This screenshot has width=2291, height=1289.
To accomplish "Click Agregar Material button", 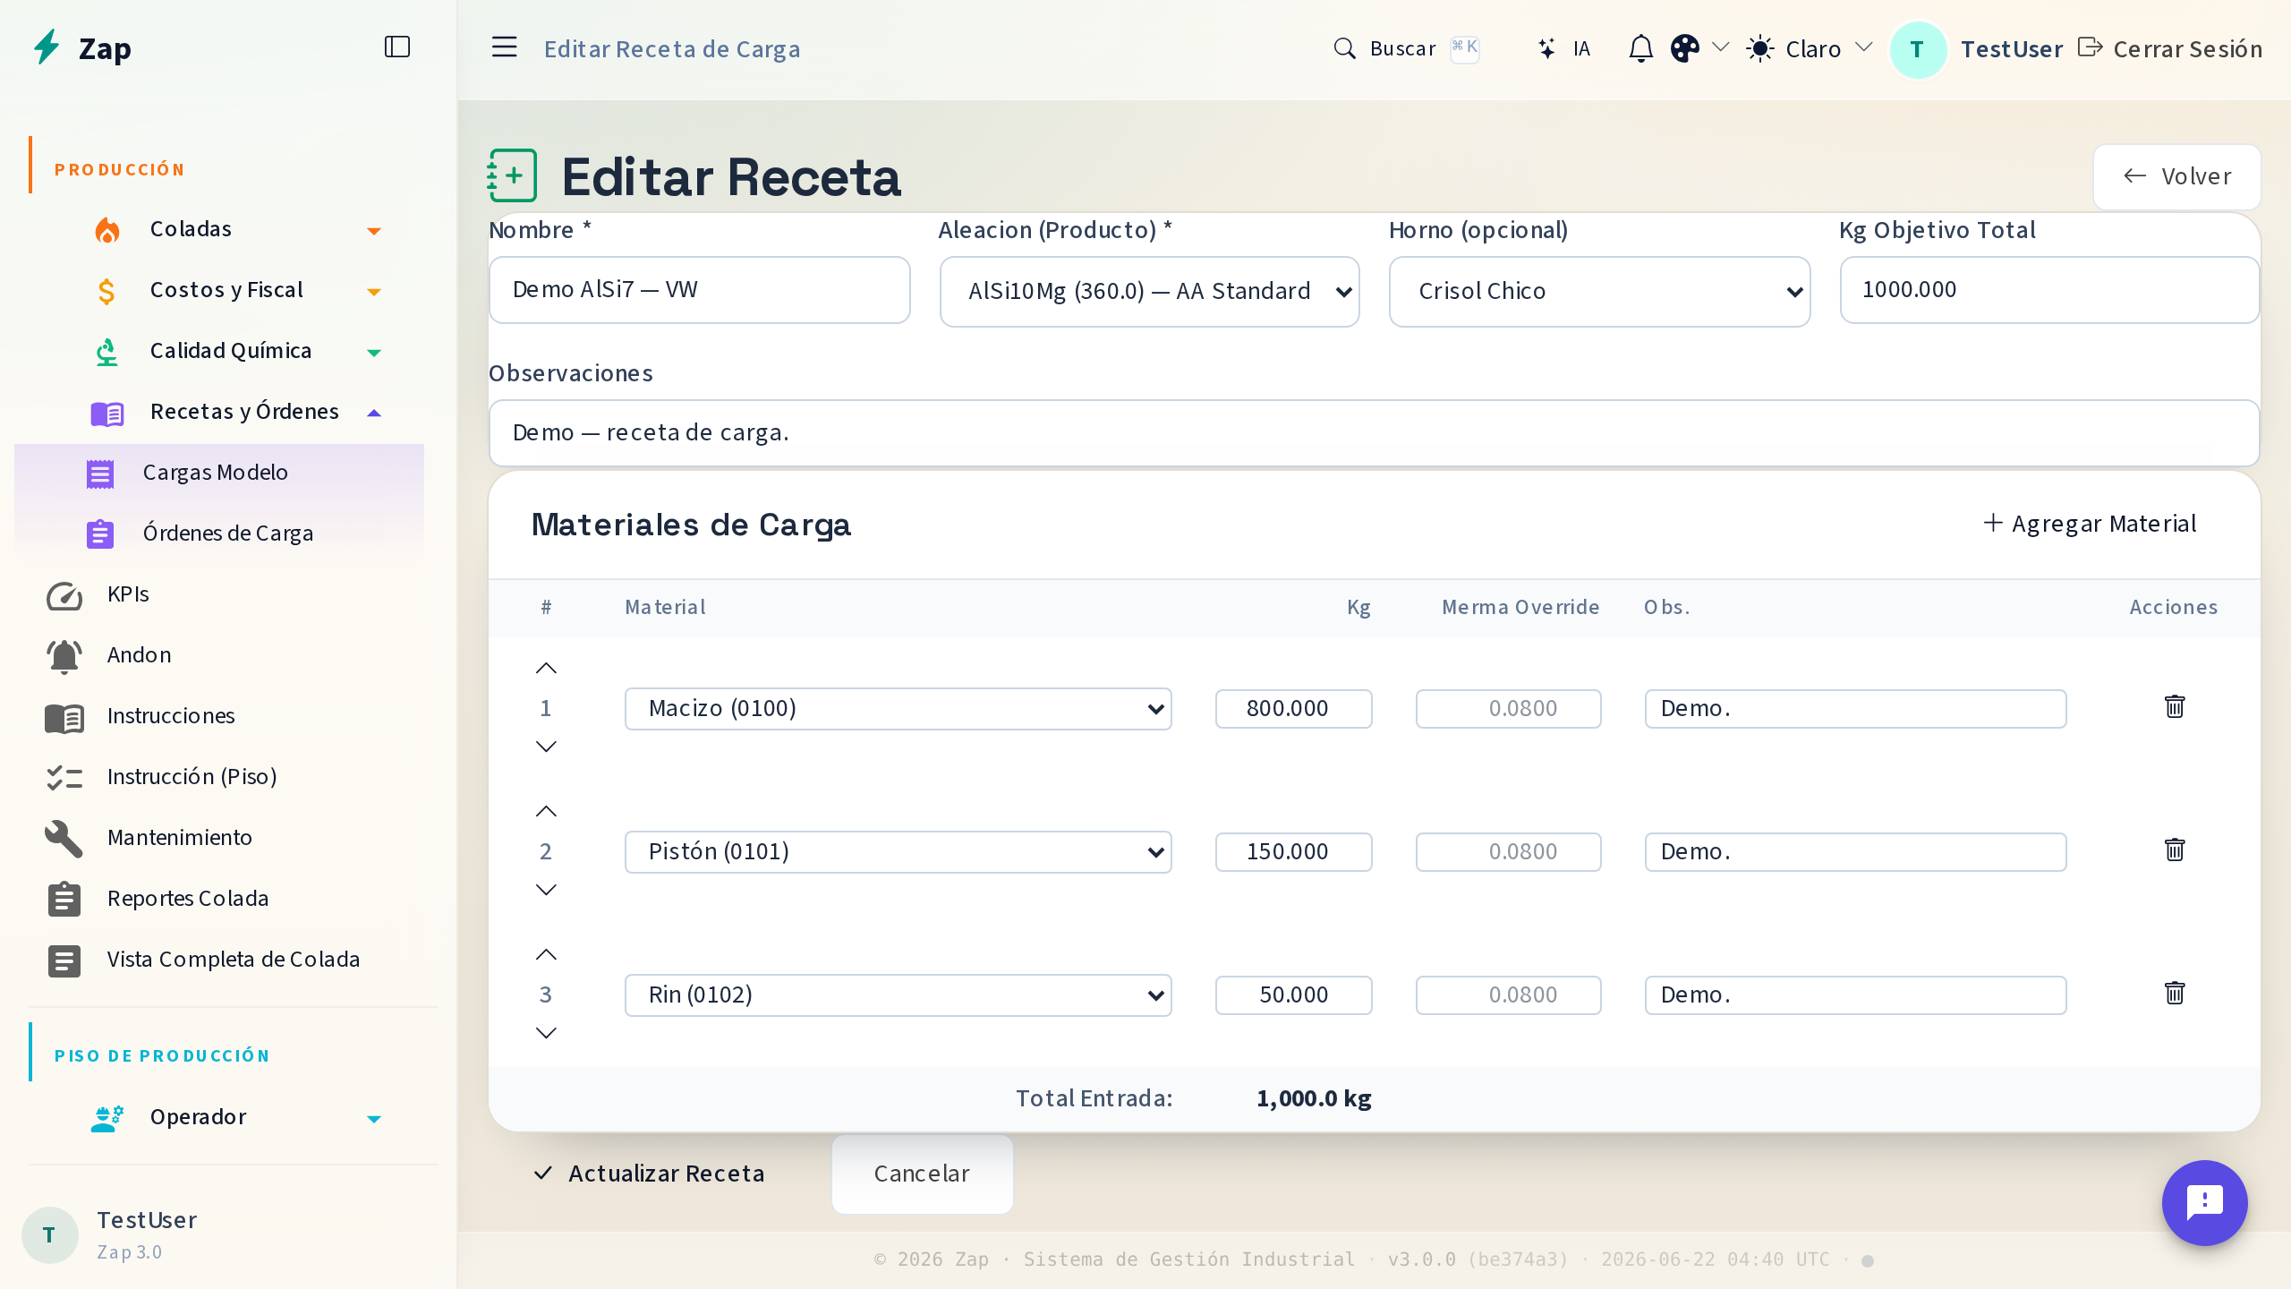I will click(2090, 524).
